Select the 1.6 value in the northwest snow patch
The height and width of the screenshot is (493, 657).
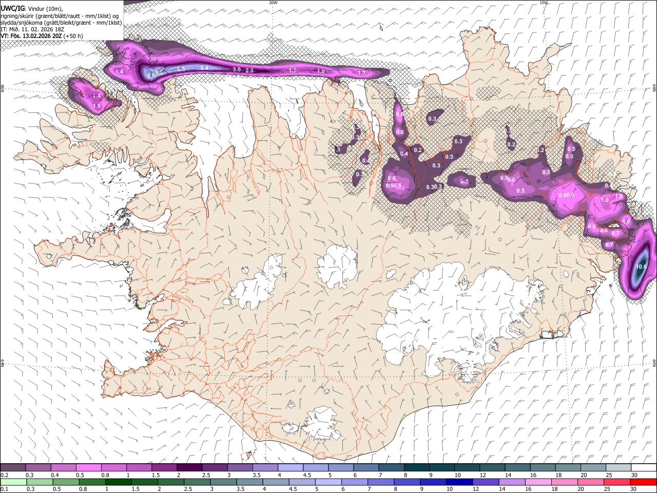tap(96, 106)
